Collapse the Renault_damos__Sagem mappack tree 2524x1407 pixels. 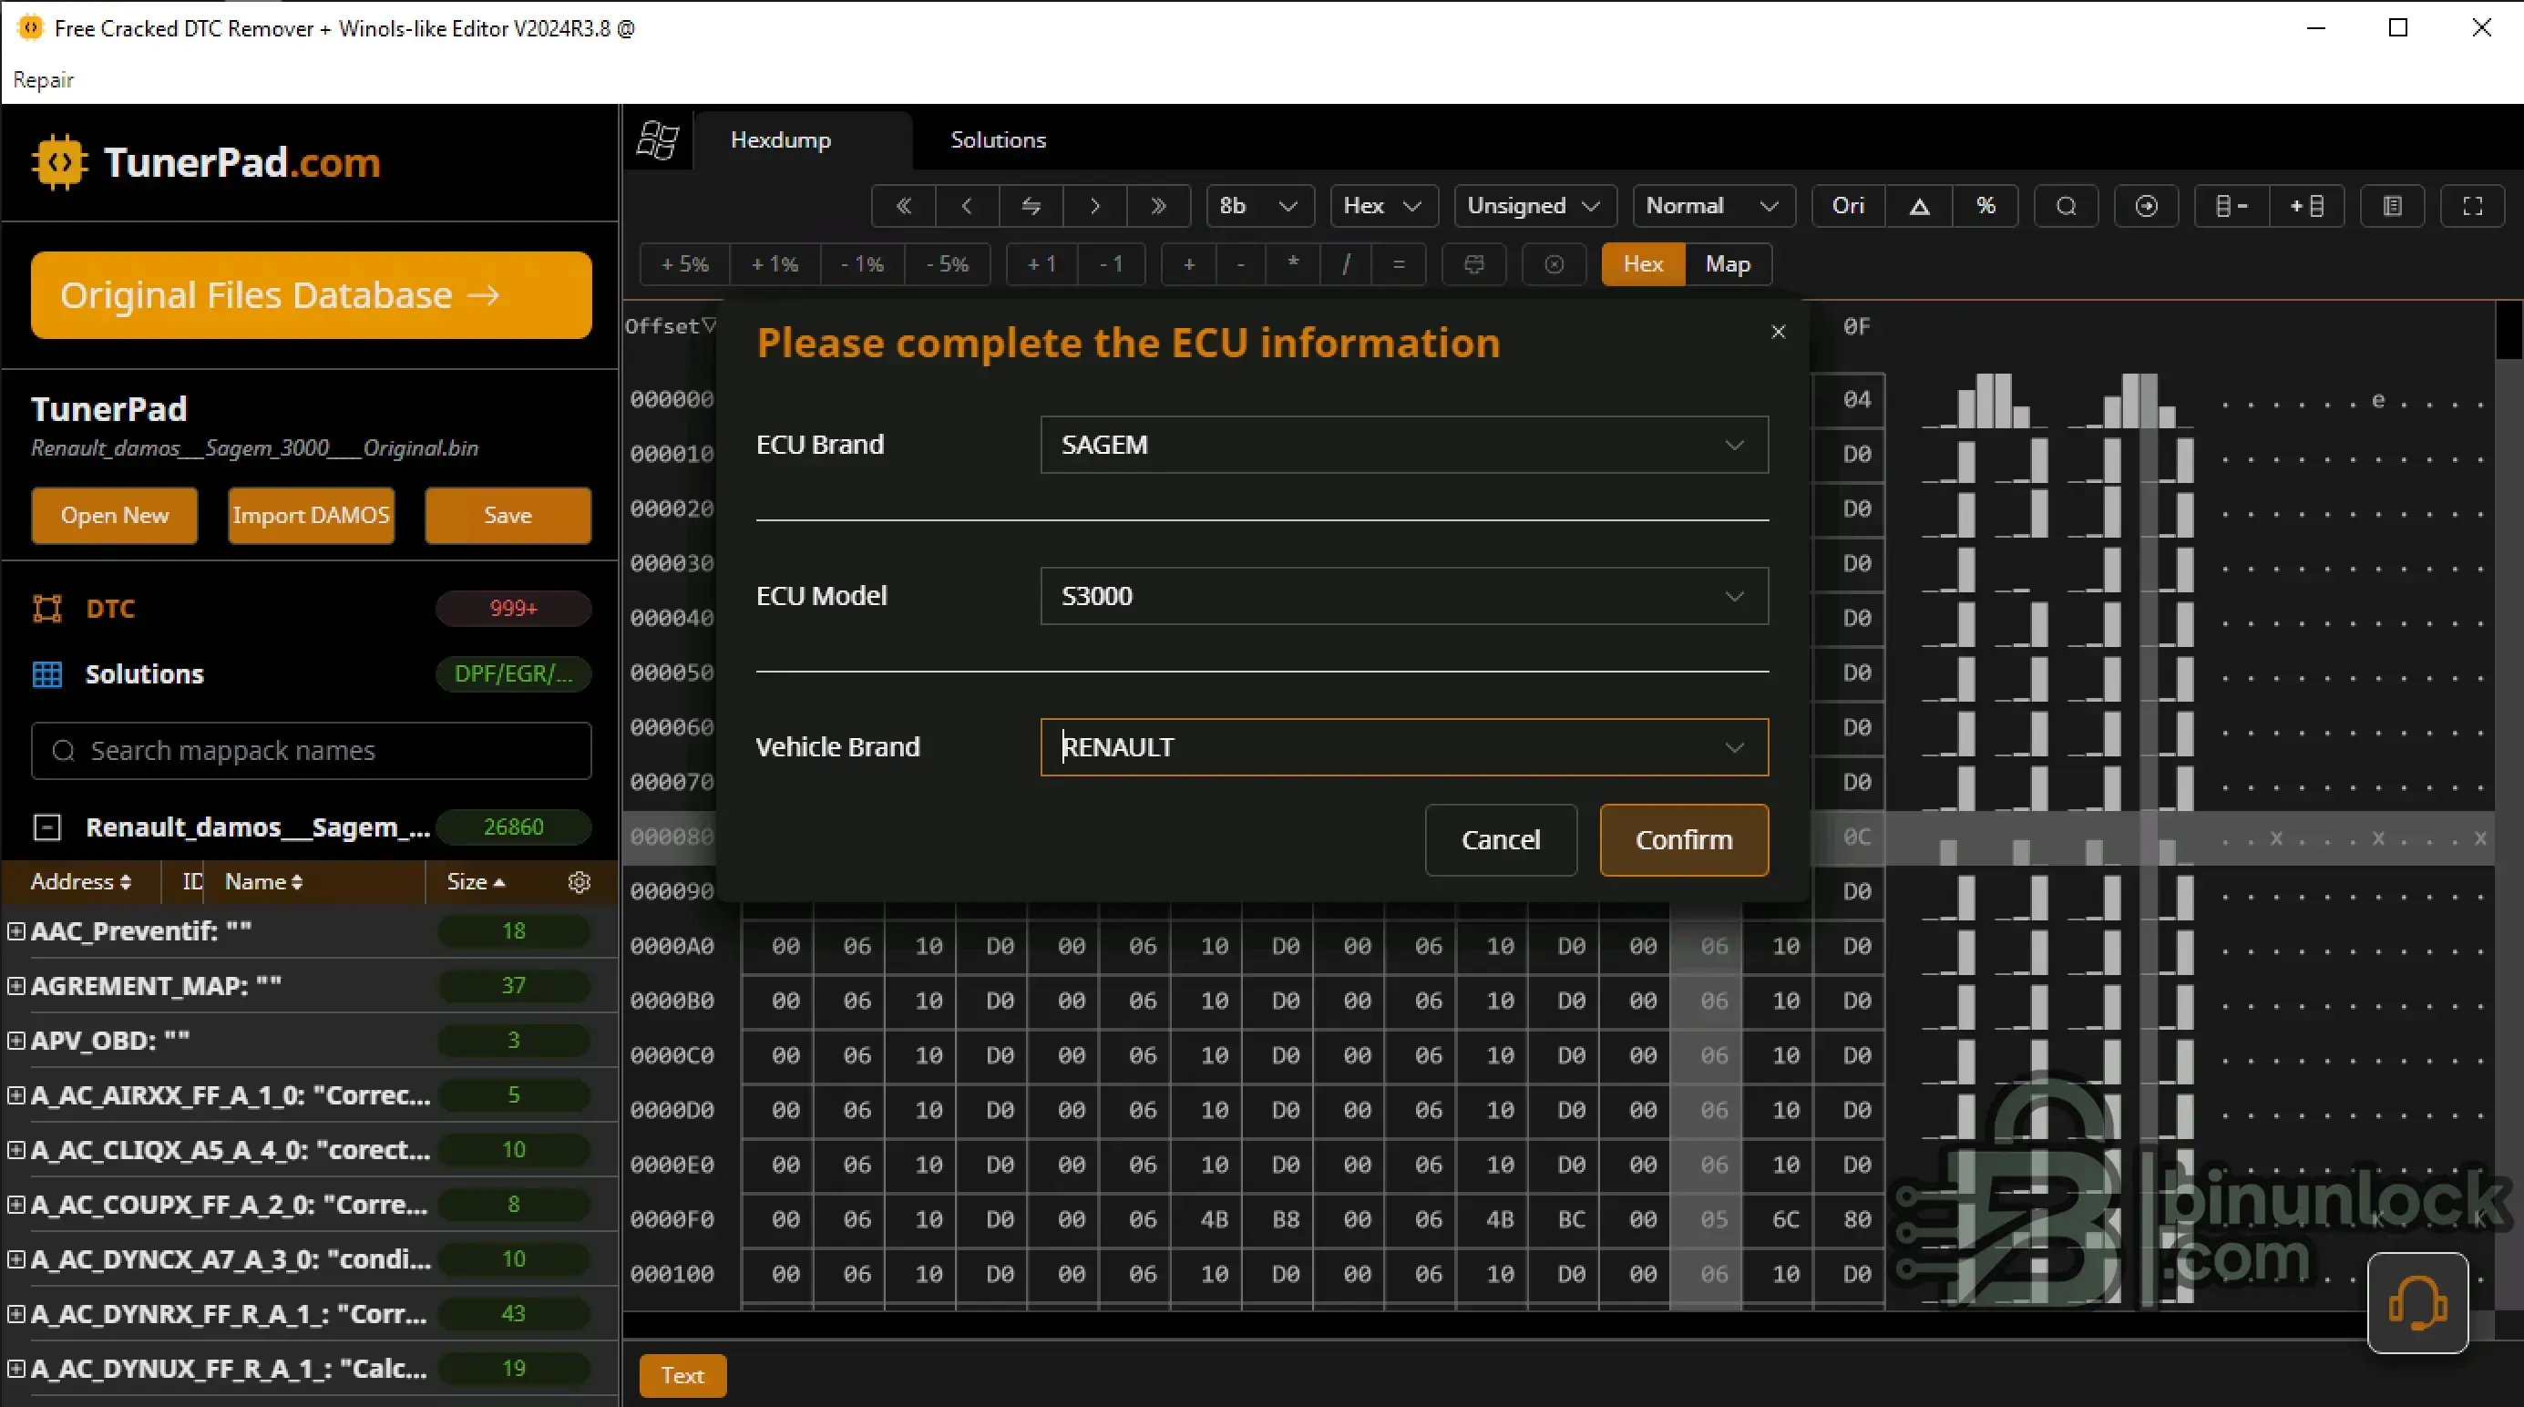[x=47, y=828]
